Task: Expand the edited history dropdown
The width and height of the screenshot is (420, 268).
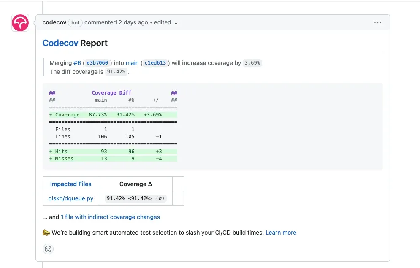Action: pos(165,23)
